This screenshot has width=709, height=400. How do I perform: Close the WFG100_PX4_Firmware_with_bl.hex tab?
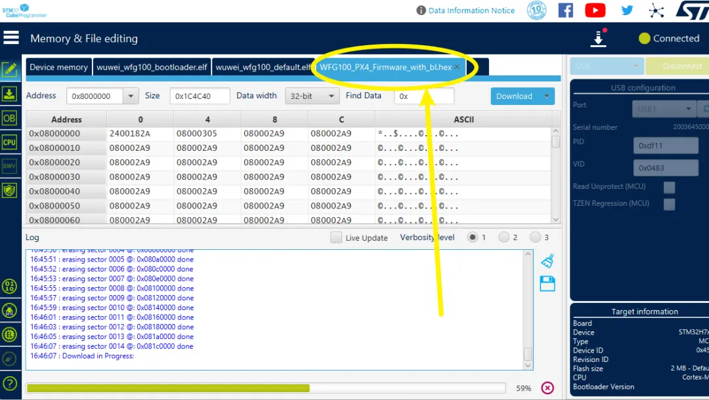(x=457, y=68)
